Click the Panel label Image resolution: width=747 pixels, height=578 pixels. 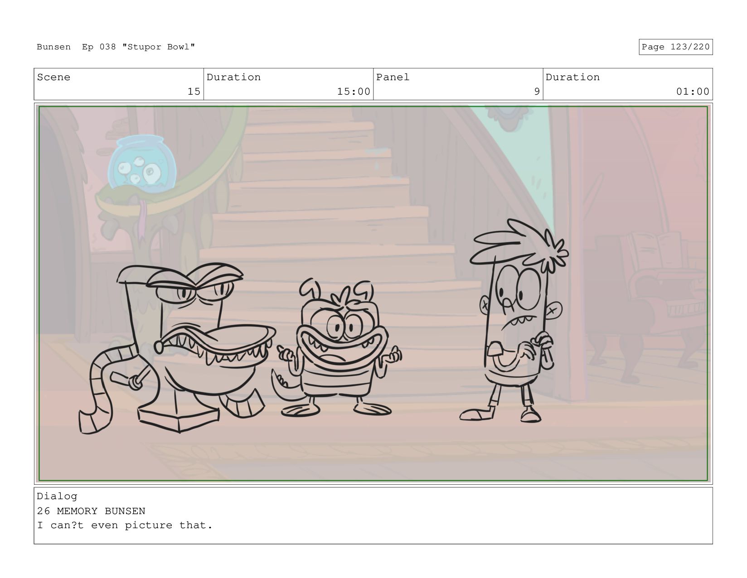pyautogui.click(x=393, y=77)
